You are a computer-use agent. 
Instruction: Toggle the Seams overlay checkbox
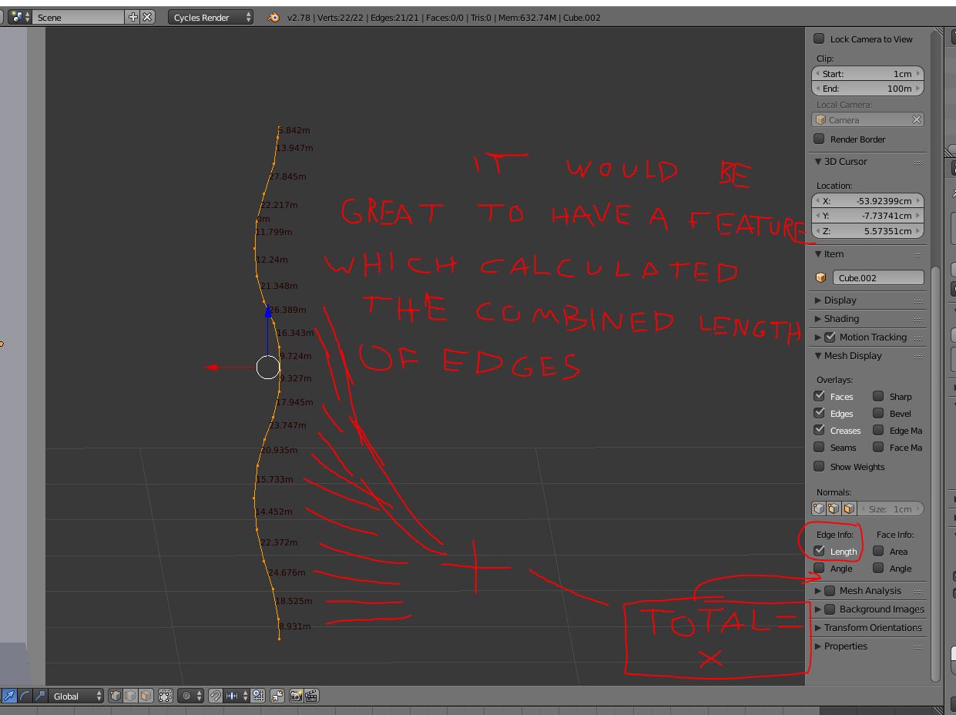[819, 447]
